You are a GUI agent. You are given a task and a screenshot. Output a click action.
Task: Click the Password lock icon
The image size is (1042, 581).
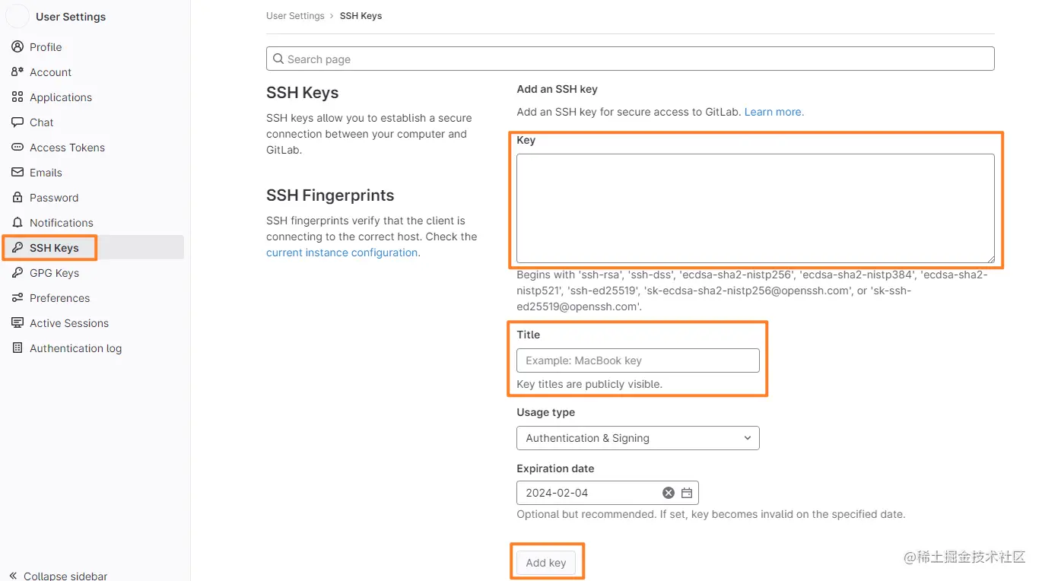point(17,198)
